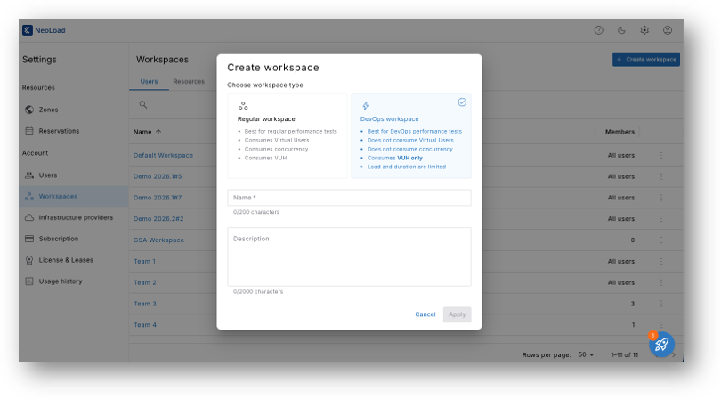Open the help question mark icon
This screenshot has width=721, height=399.
tap(598, 30)
